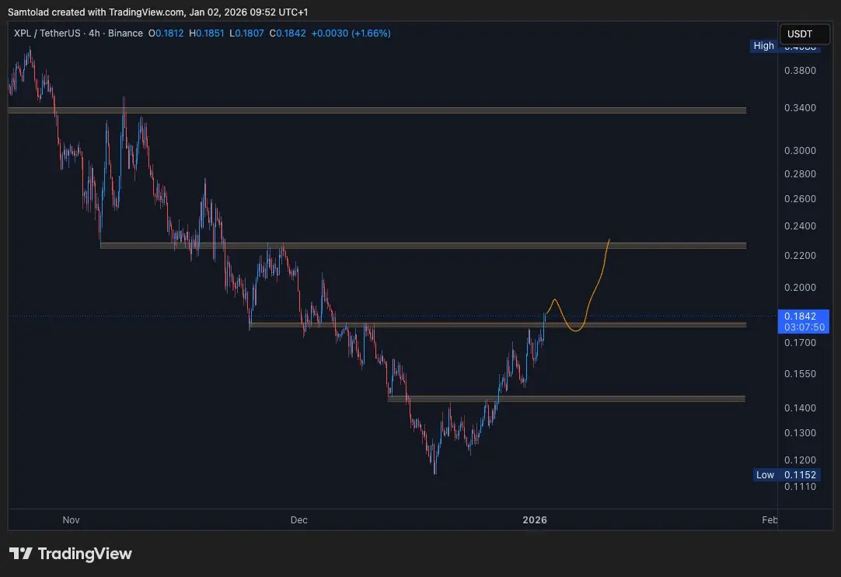Screen dimensions: 841x577
Task: Click the Feb label on time axis
Action: tap(769, 519)
